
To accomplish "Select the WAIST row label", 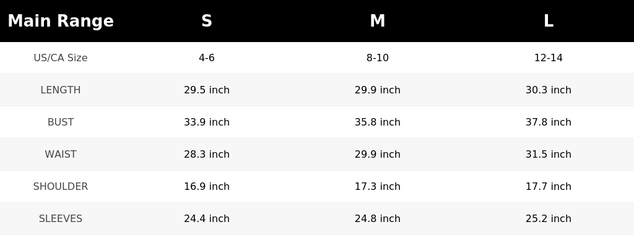I will pos(61,154).
